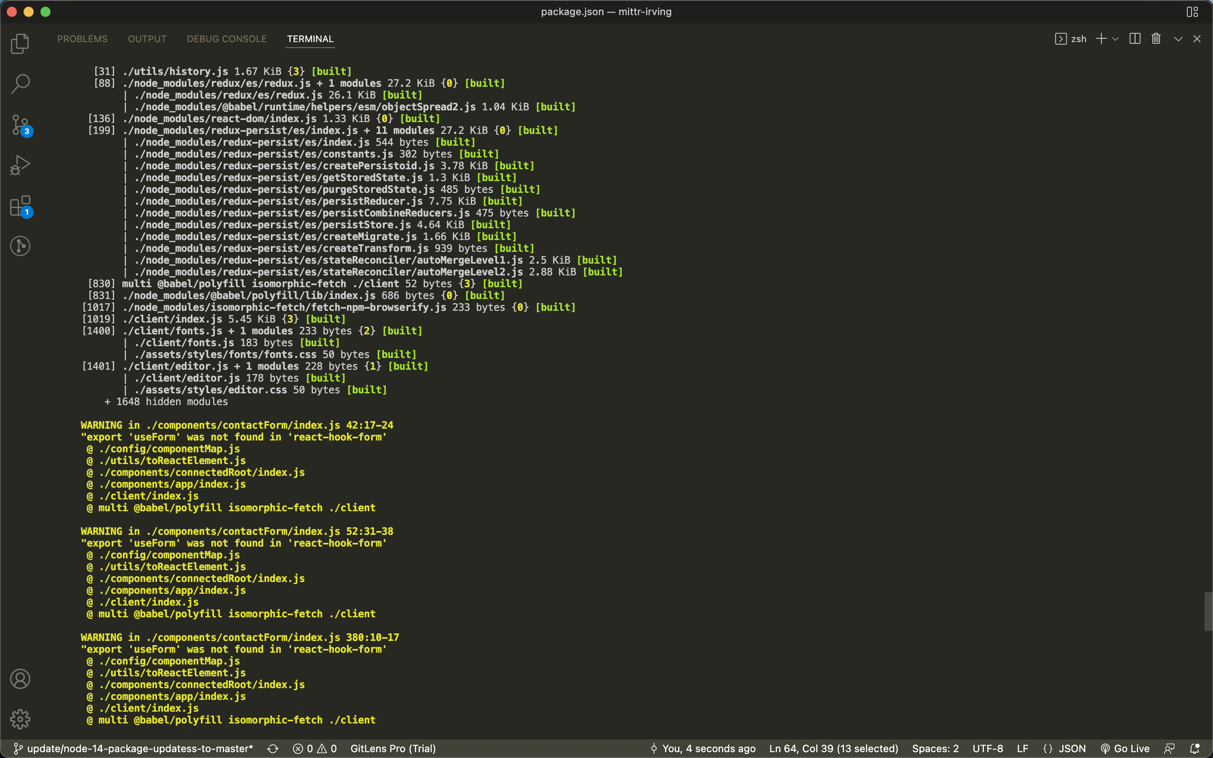Screen dimensions: 1213x758
Task: Split the zsh terminal
Action: (1134, 39)
